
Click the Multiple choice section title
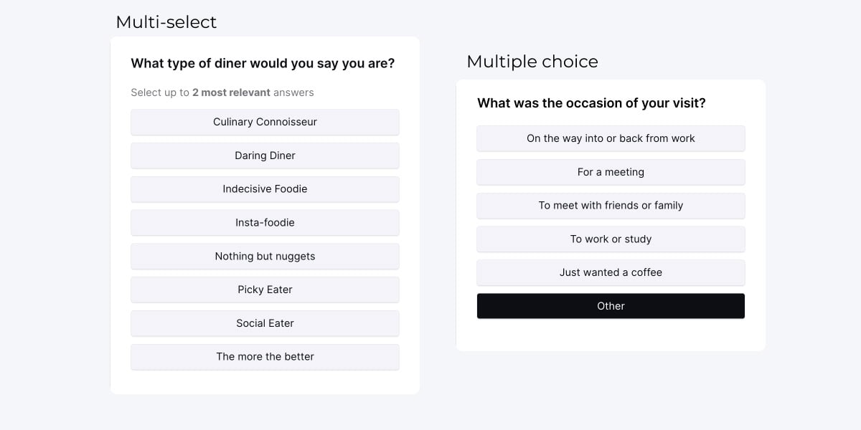click(532, 62)
